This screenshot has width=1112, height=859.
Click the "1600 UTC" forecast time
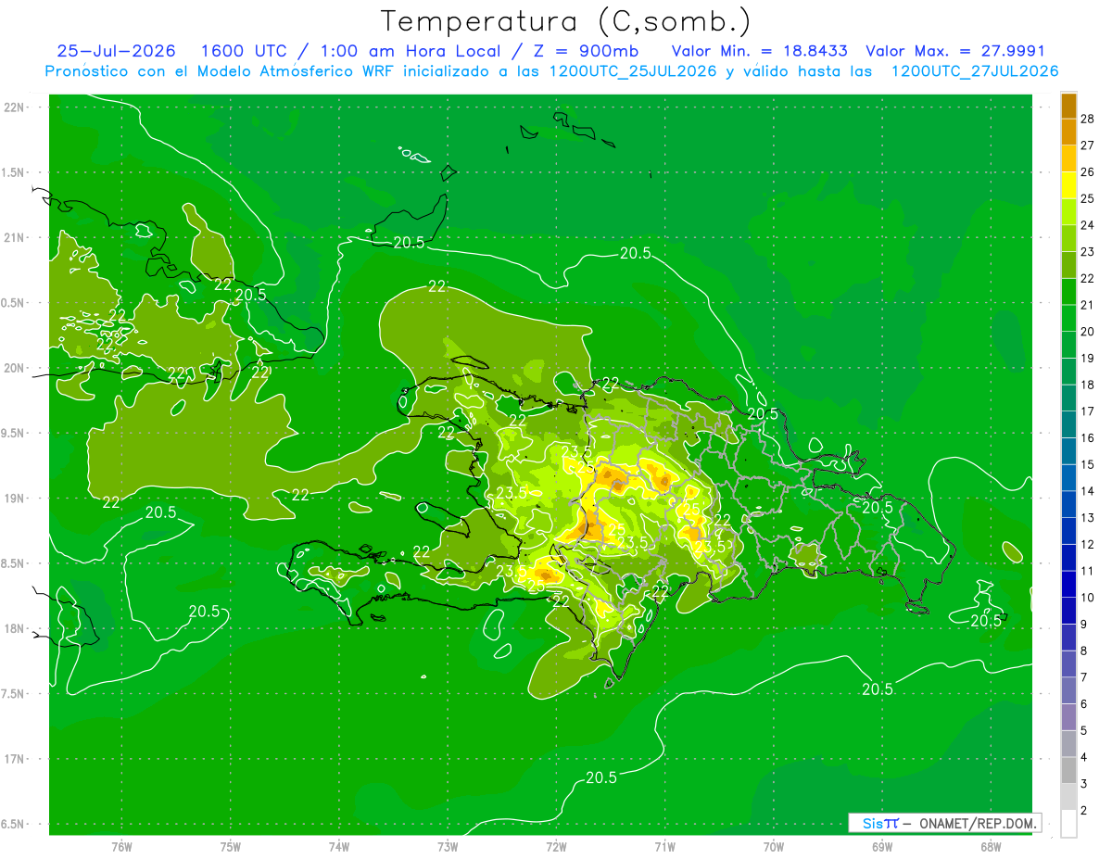245,52
